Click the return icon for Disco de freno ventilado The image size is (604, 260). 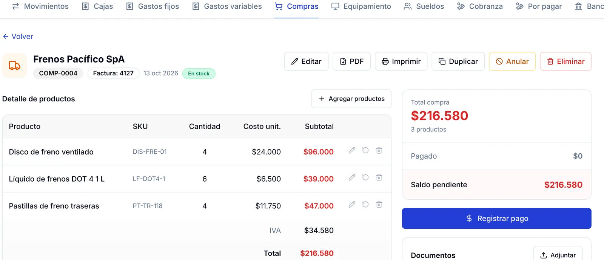365,150
